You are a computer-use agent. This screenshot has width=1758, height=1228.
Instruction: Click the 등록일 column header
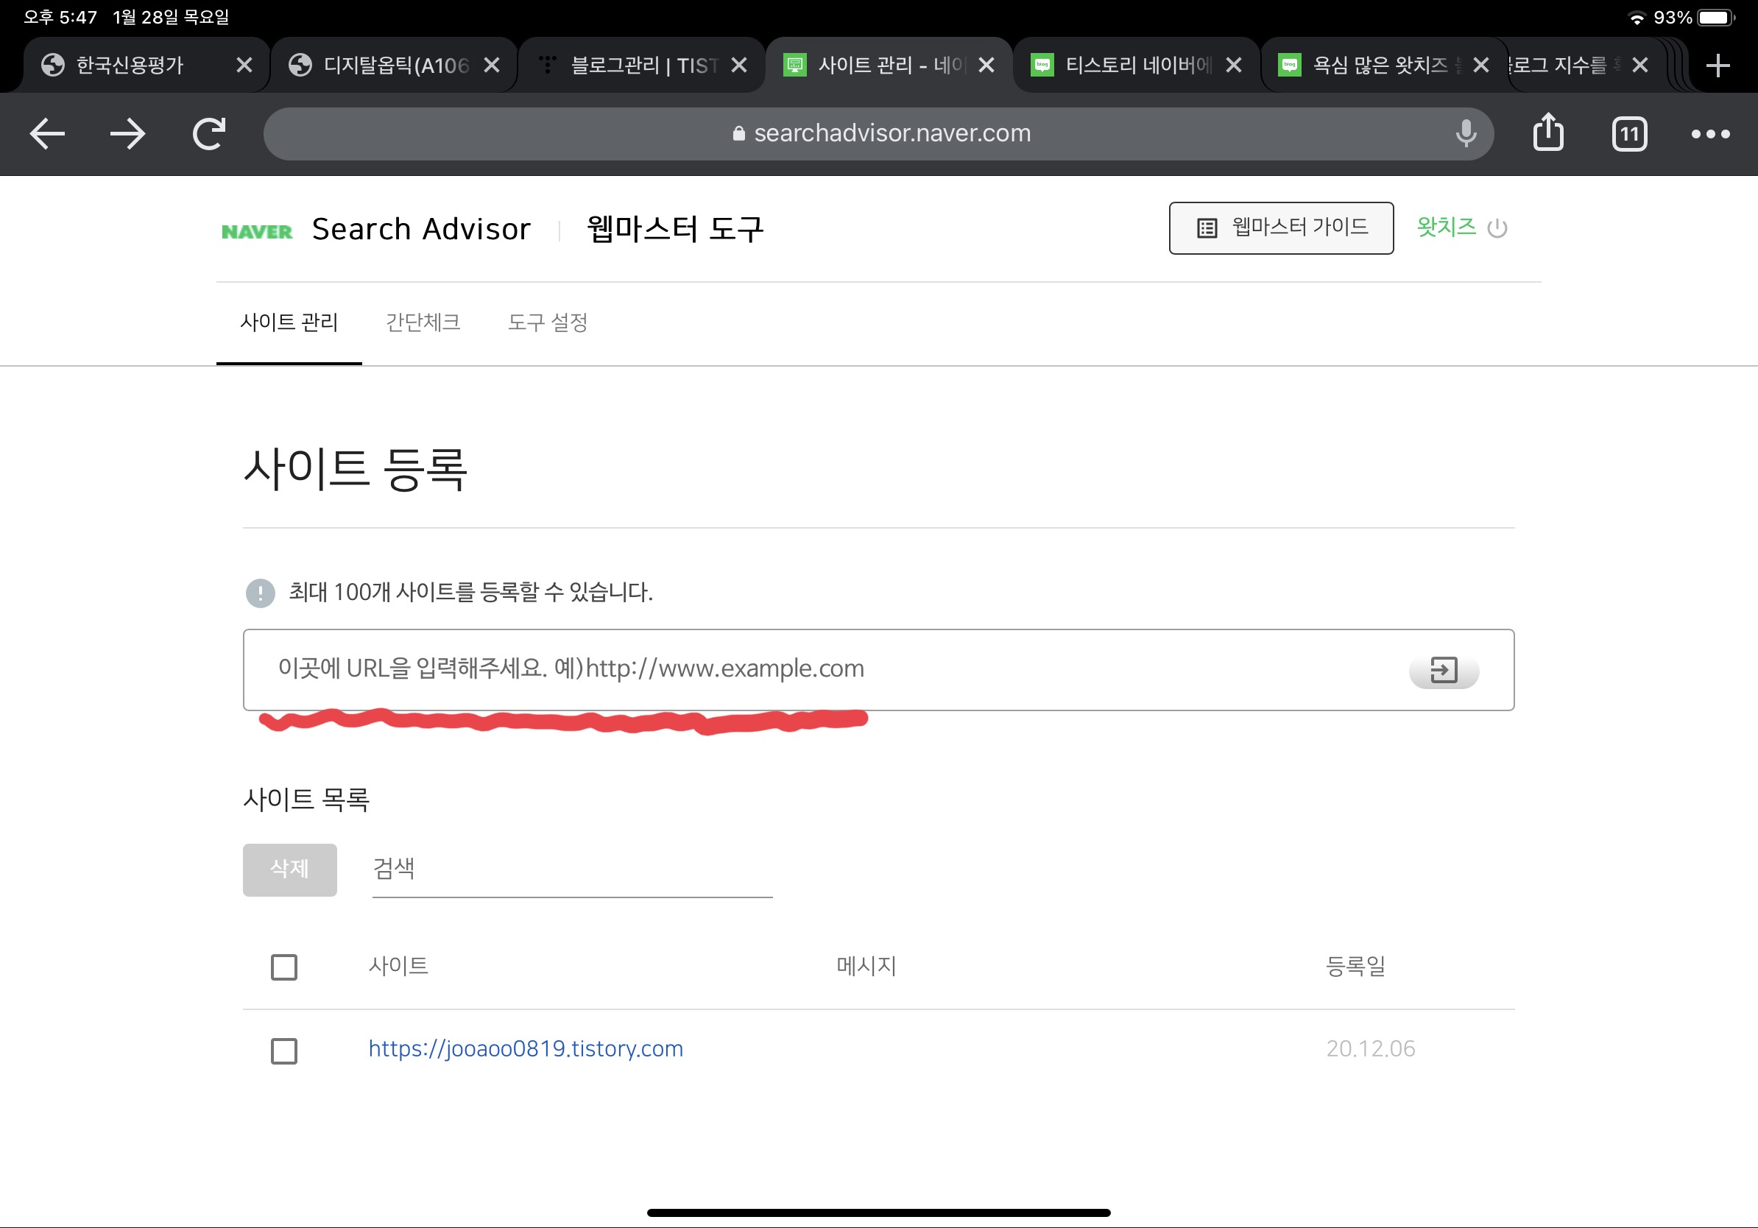(1355, 965)
